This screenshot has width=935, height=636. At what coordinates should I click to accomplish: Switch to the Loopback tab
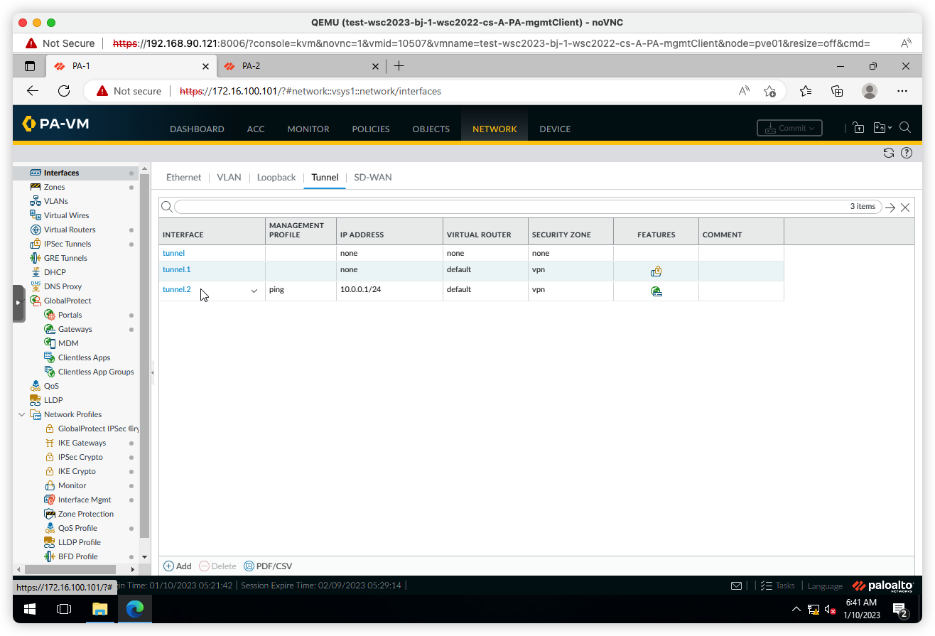pyautogui.click(x=276, y=177)
